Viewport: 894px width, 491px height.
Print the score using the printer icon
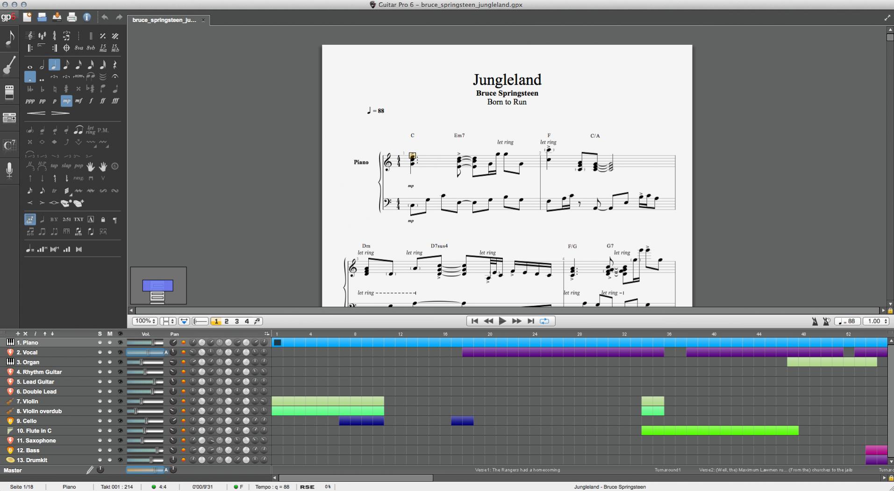tap(72, 17)
